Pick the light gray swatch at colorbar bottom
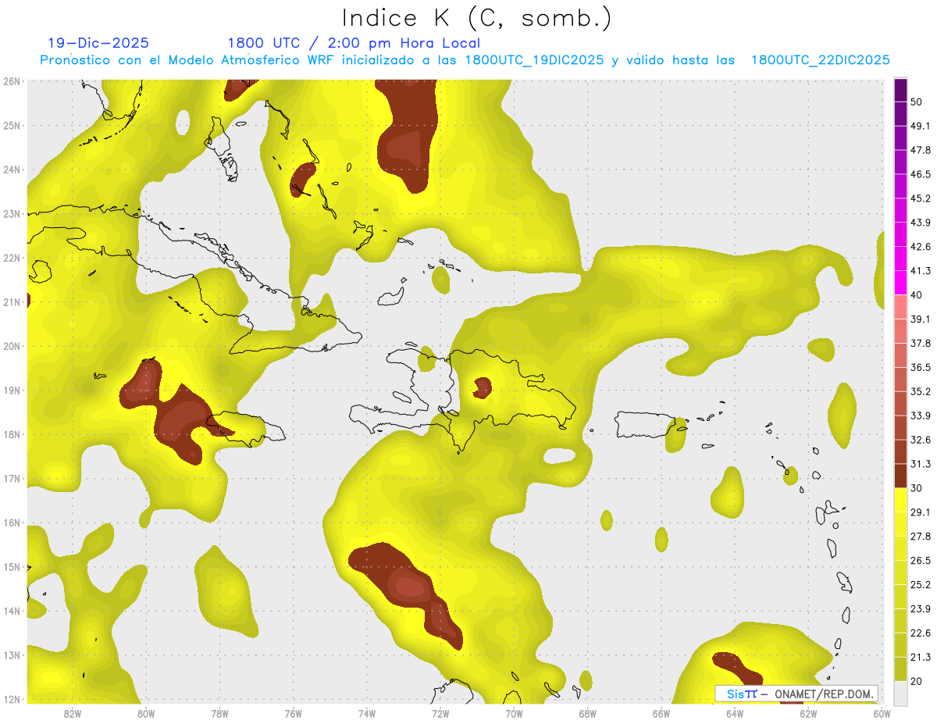 [900, 694]
